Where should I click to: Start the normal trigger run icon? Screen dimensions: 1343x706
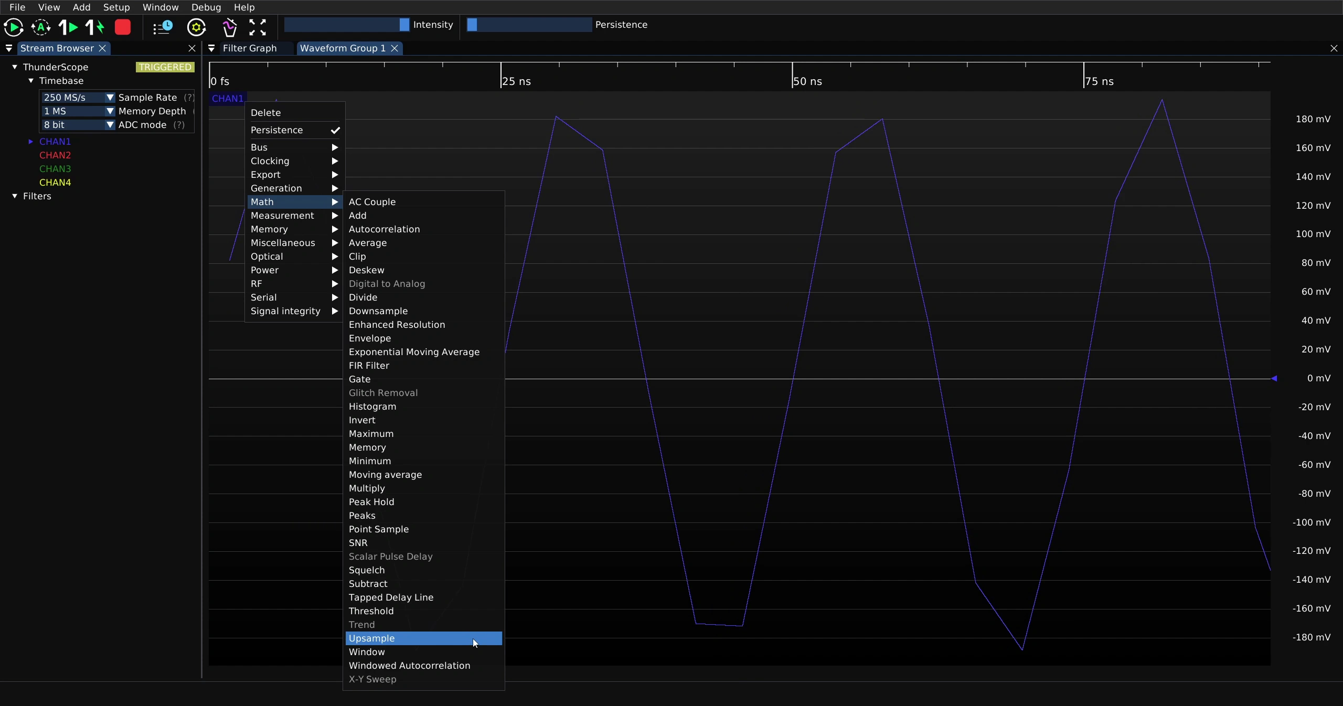click(13, 27)
